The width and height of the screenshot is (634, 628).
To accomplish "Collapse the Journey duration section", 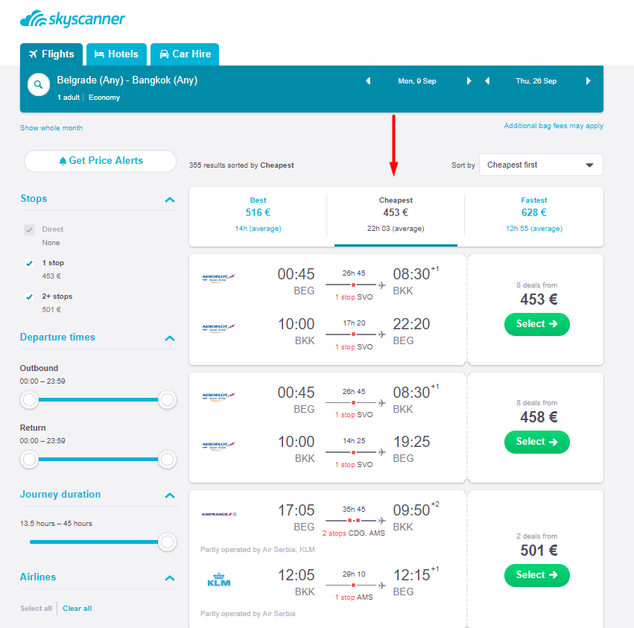I will coord(170,495).
